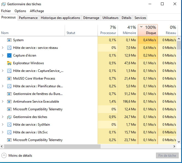The image size is (182, 163).
Task: Sort by the Processeur column header
Action: 108,30
